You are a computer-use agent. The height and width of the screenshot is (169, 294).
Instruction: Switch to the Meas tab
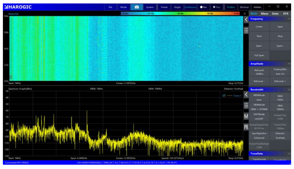[265, 13]
